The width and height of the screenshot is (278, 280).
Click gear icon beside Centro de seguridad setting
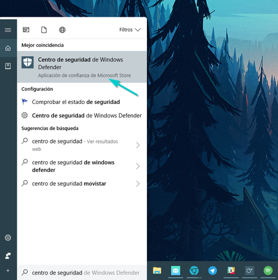pyautogui.click(x=25, y=115)
